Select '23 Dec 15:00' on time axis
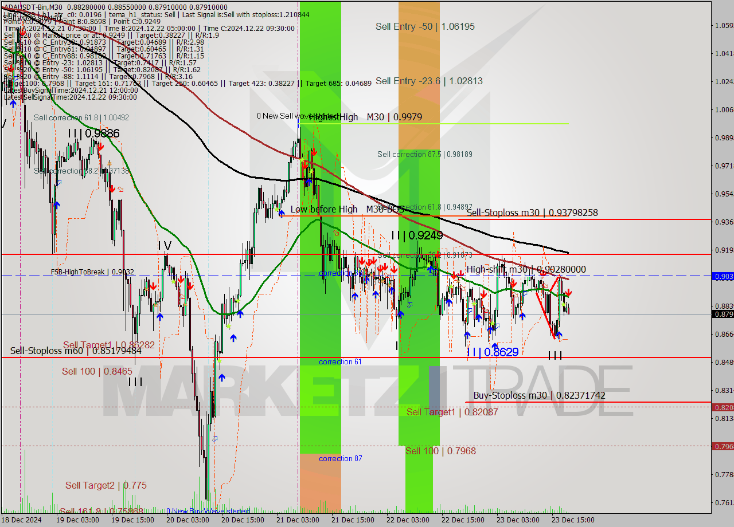The height and width of the screenshot is (527, 734). tap(572, 520)
